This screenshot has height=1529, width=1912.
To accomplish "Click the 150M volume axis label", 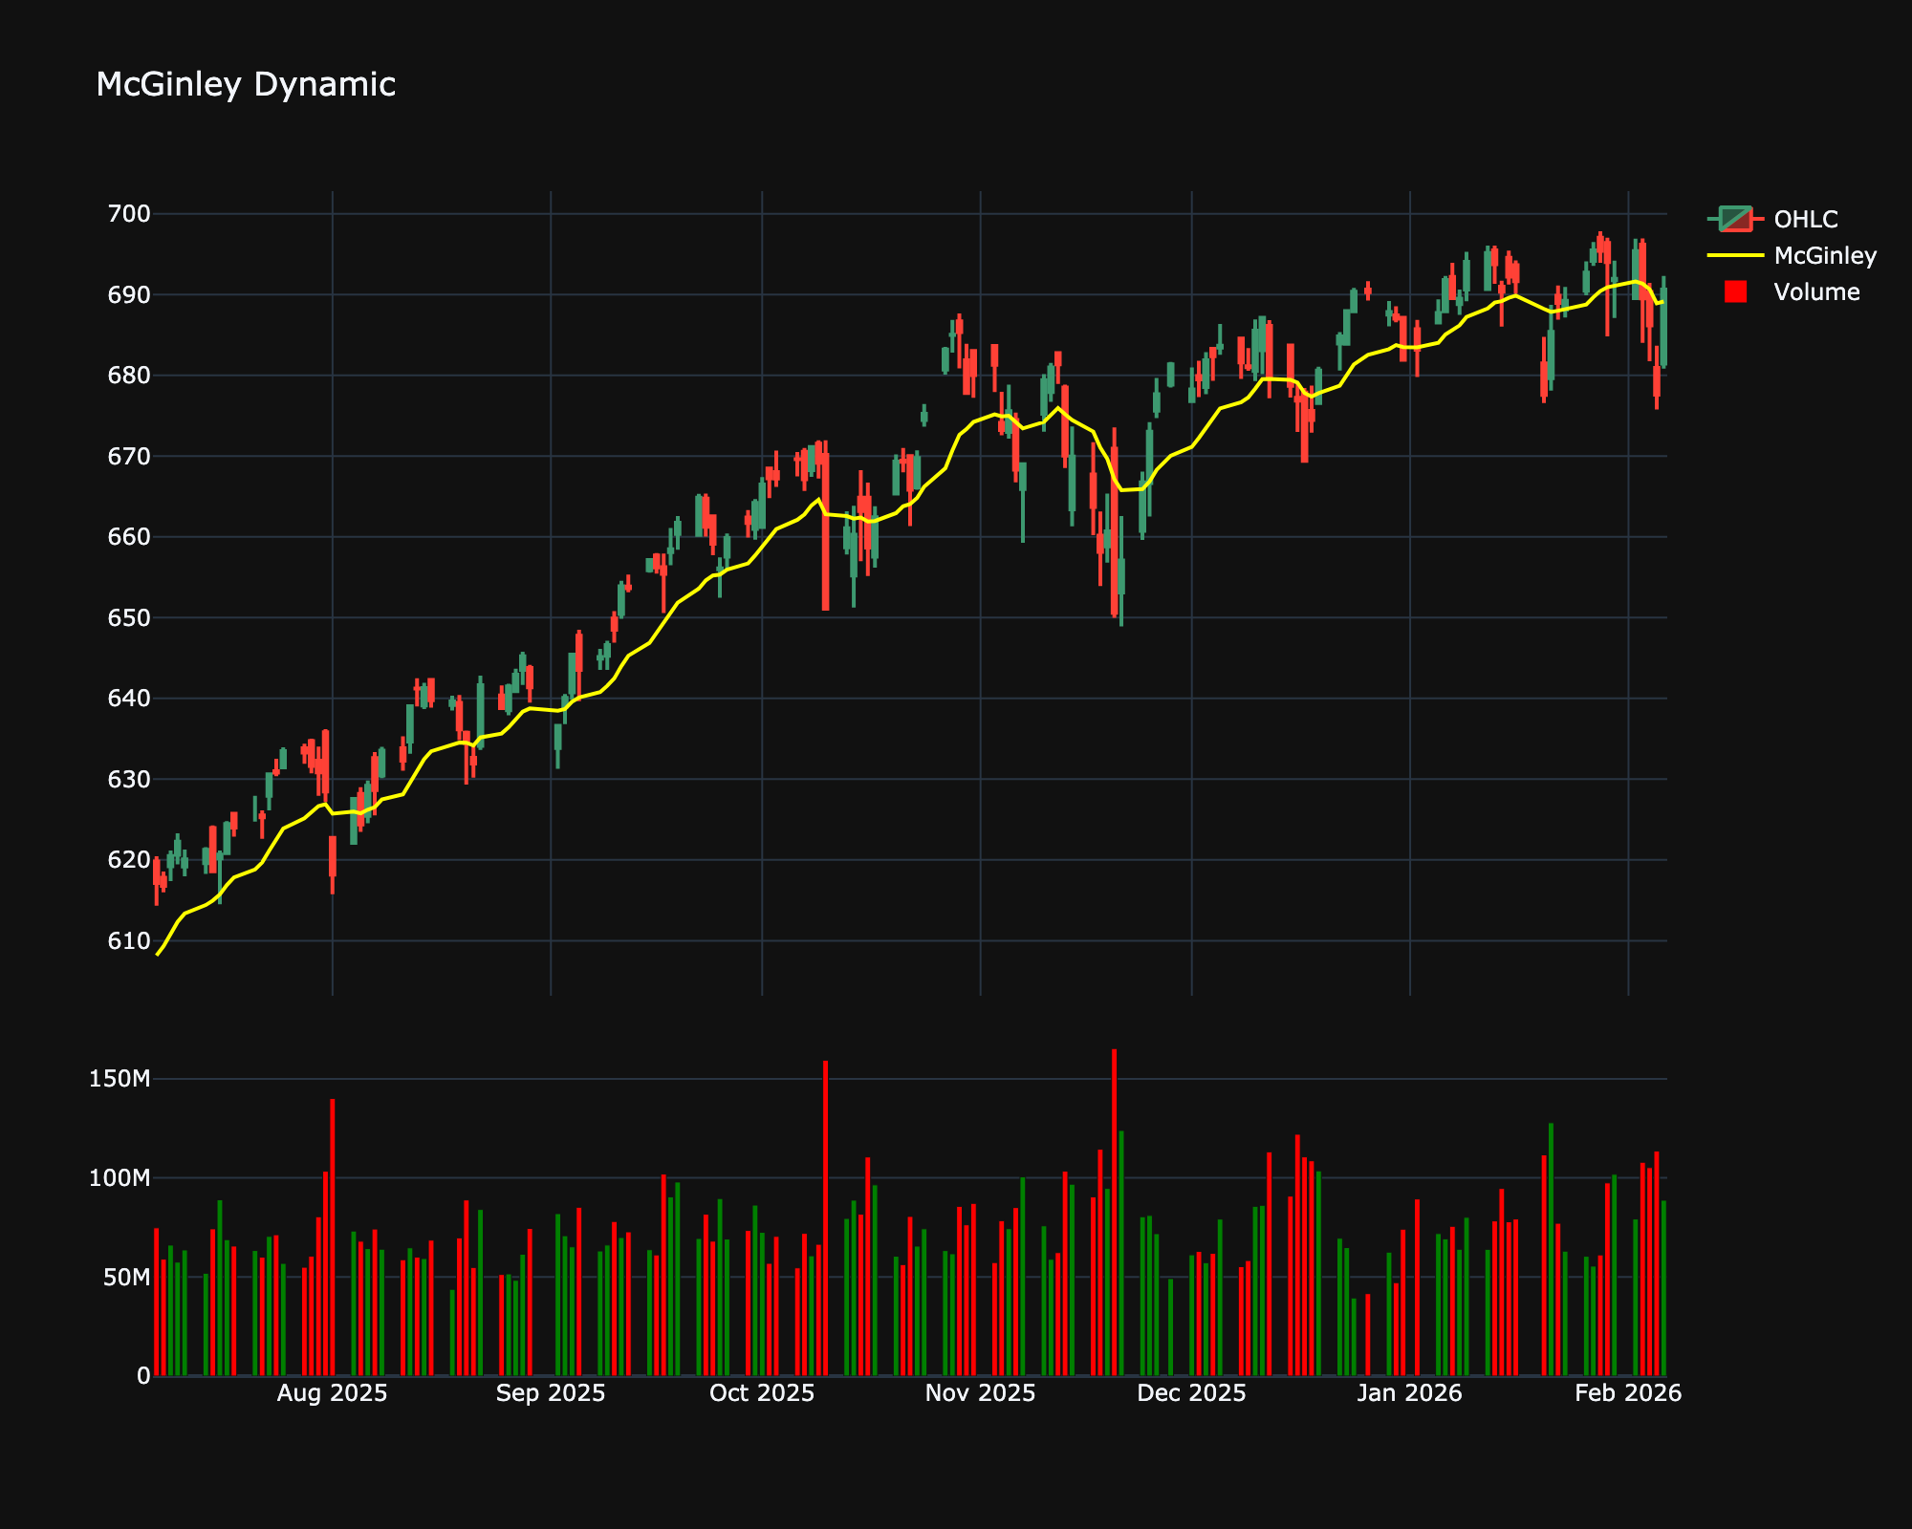I will coord(119,1079).
